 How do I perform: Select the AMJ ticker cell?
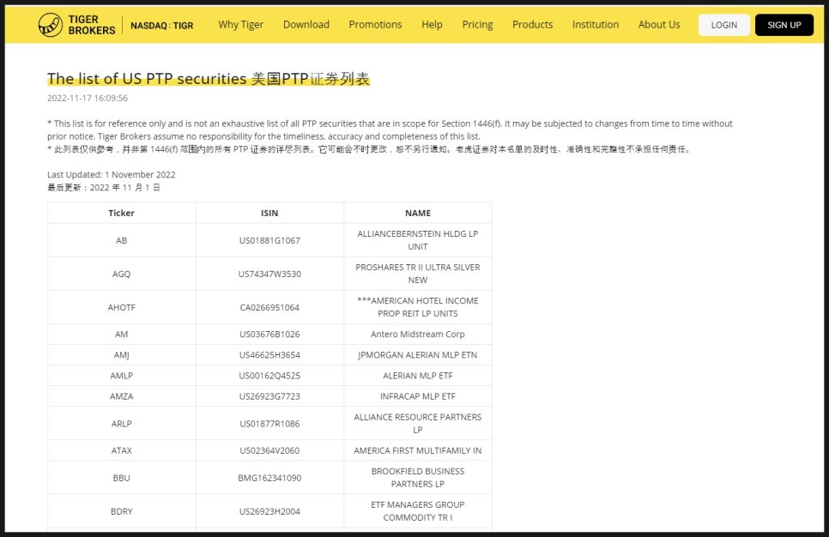coord(122,354)
